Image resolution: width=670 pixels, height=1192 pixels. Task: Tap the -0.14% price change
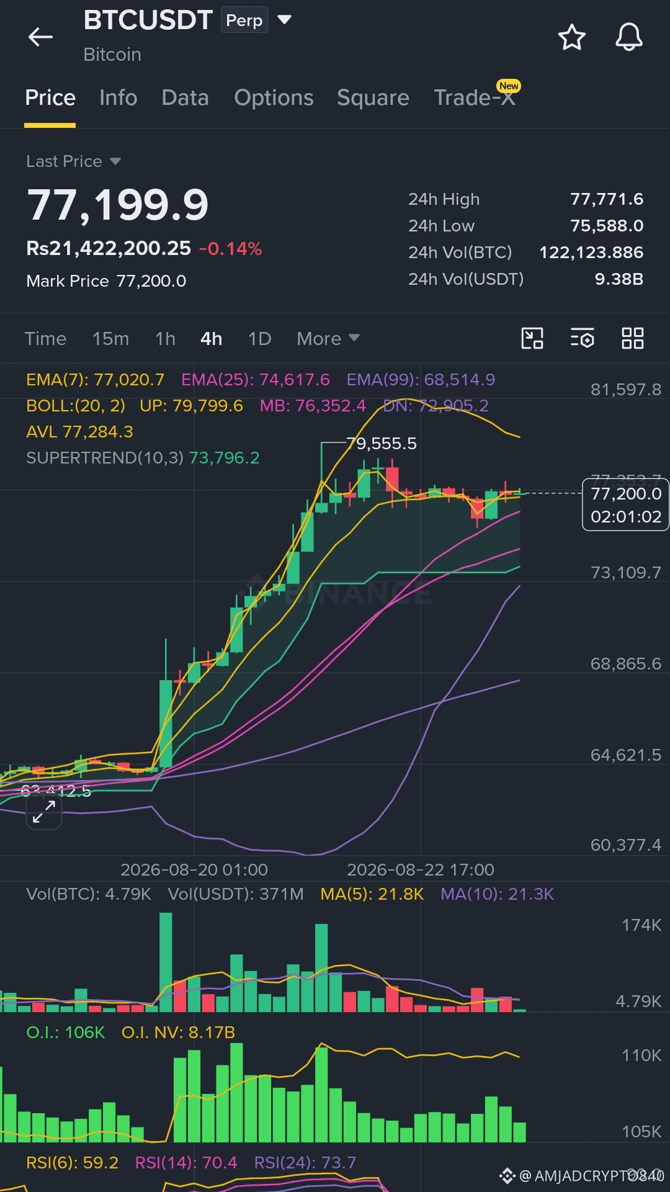230,249
